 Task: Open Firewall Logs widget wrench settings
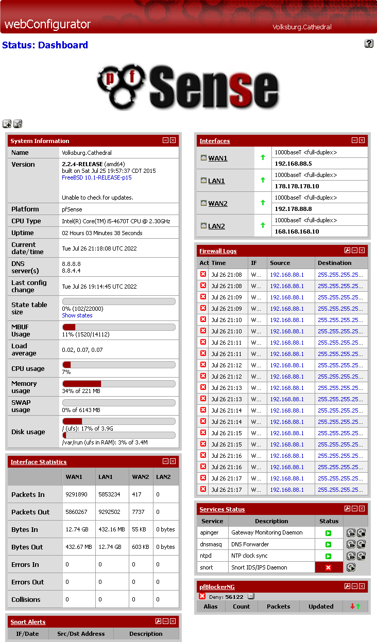(x=347, y=251)
